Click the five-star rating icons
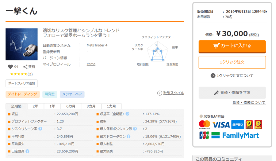 tap(18, 74)
